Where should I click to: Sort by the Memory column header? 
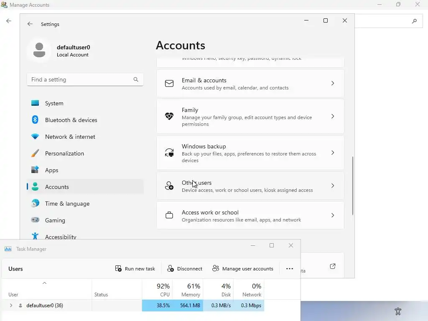click(188, 290)
